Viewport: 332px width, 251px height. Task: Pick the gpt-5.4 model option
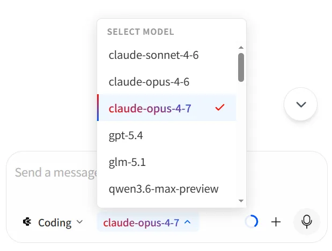coord(126,135)
